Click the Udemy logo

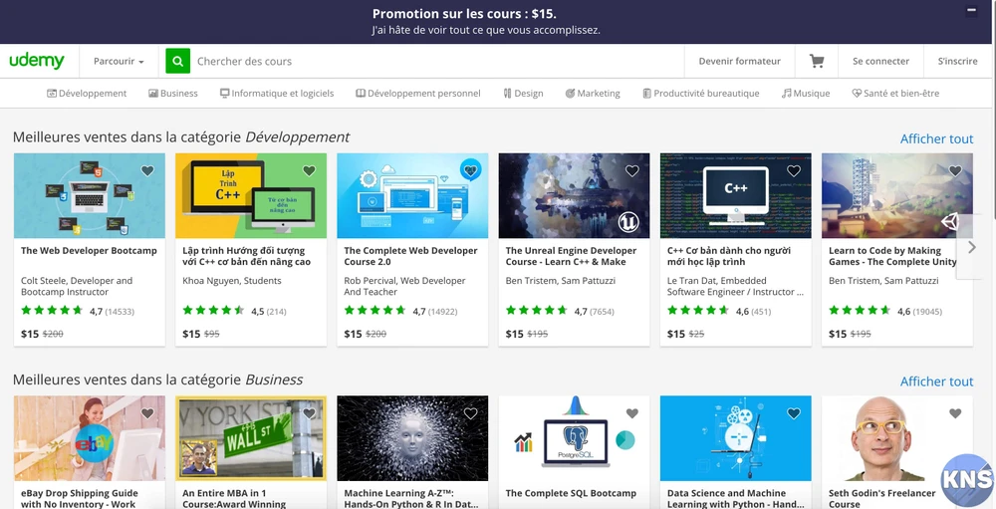(x=37, y=61)
